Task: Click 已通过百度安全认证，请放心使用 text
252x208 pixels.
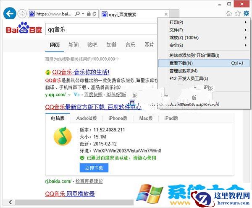Action: click(121, 158)
